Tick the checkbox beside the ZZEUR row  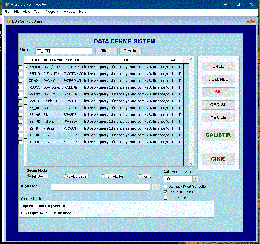point(20,74)
